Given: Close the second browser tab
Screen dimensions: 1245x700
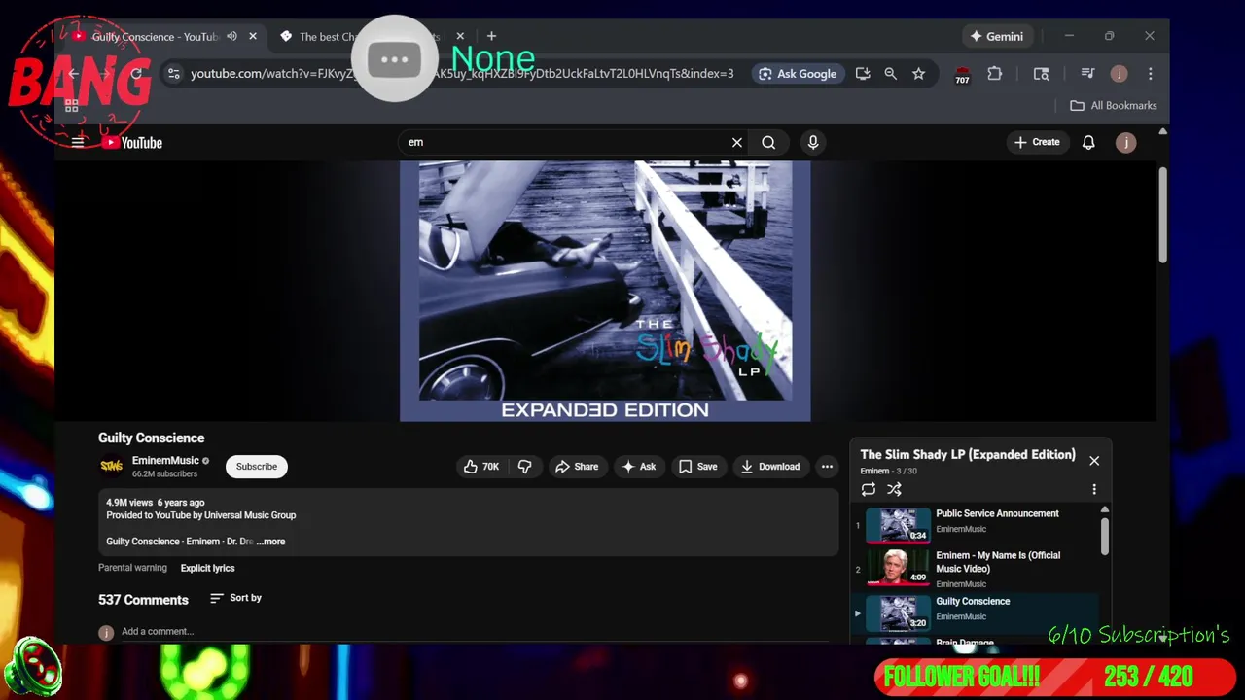Looking at the screenshot, I should (460, 37).
